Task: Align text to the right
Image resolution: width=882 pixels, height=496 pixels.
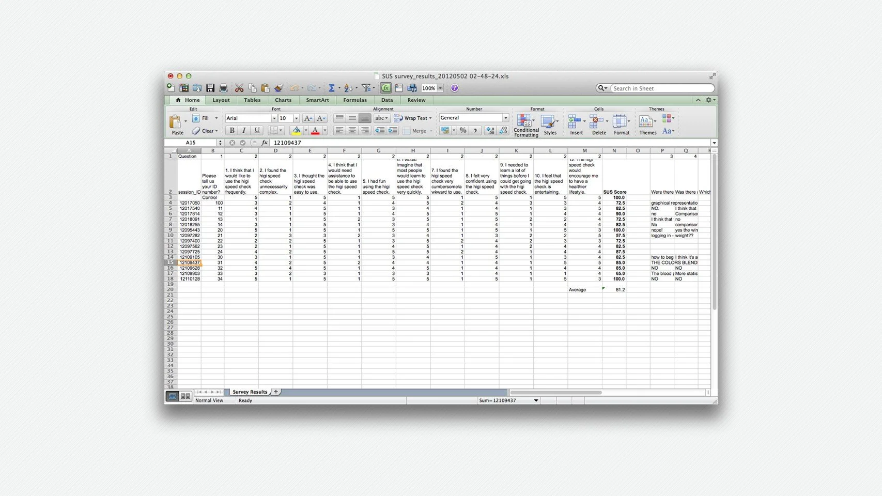Action: click(x=364, y=131)
